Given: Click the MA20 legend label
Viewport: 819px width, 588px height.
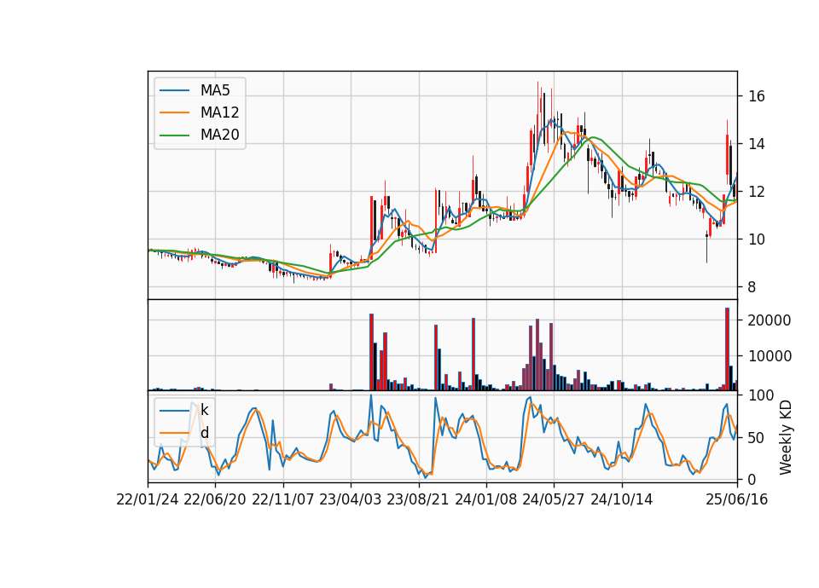Looking at the screenshot, I should (x=219, y=135).
